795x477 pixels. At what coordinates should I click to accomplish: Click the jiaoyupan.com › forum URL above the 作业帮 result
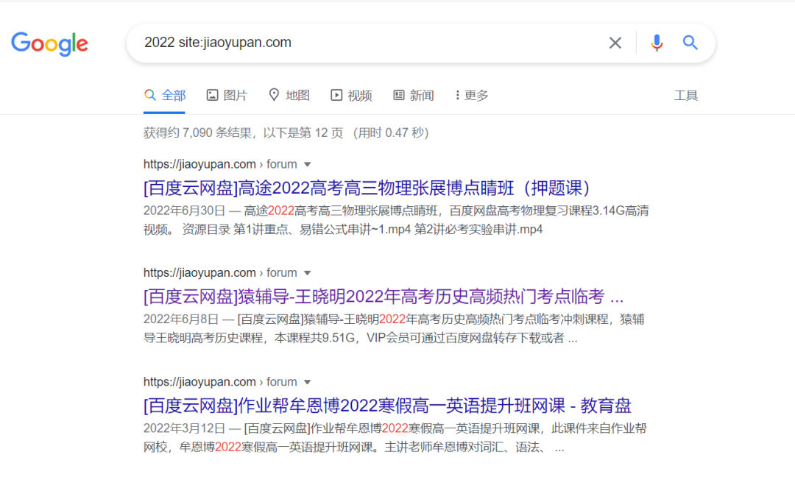(x=220, y=382)
